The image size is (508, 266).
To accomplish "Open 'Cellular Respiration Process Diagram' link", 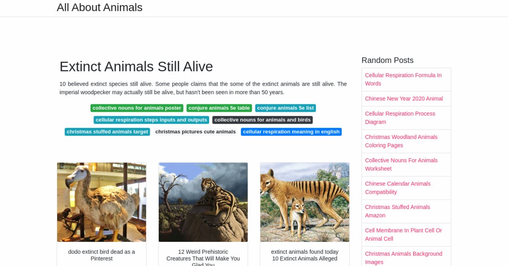I will (x=400, y=118).
